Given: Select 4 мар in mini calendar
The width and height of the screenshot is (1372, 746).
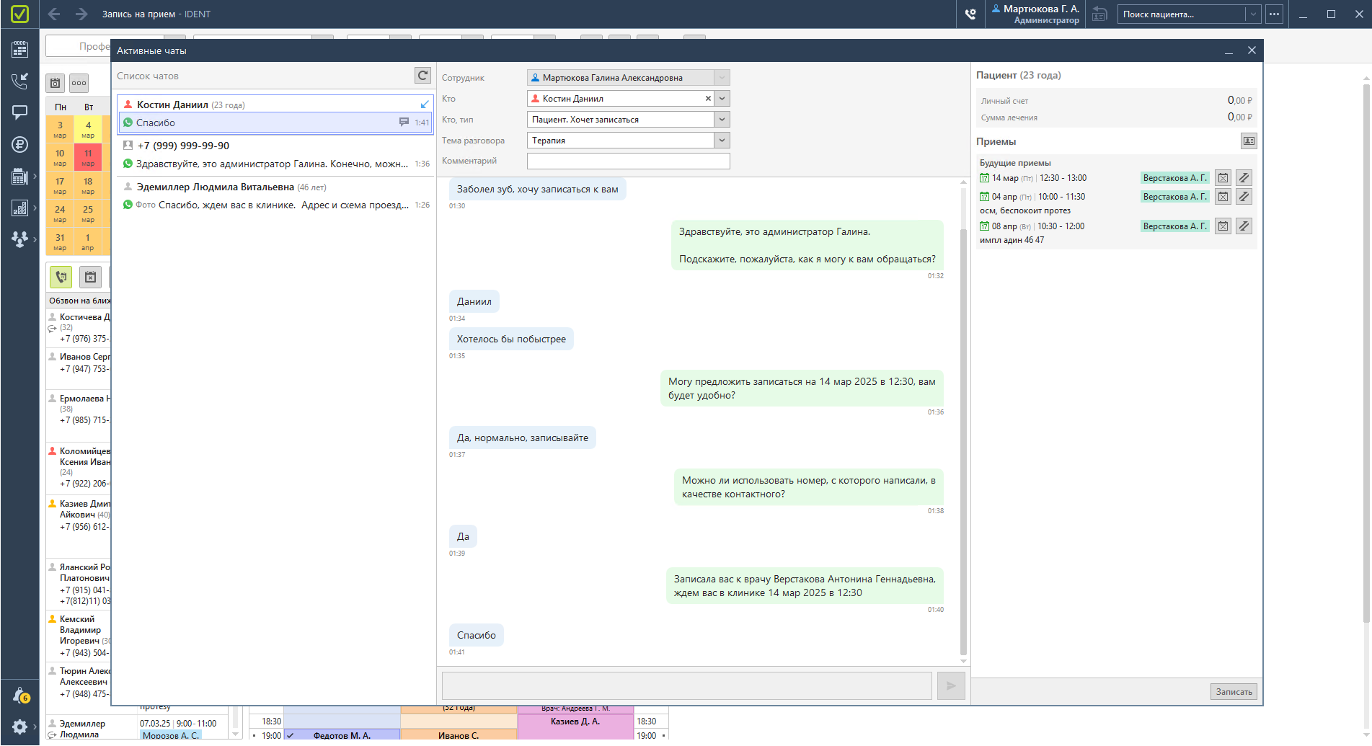Looking at the screenshot, I should (x=88, y=129).
